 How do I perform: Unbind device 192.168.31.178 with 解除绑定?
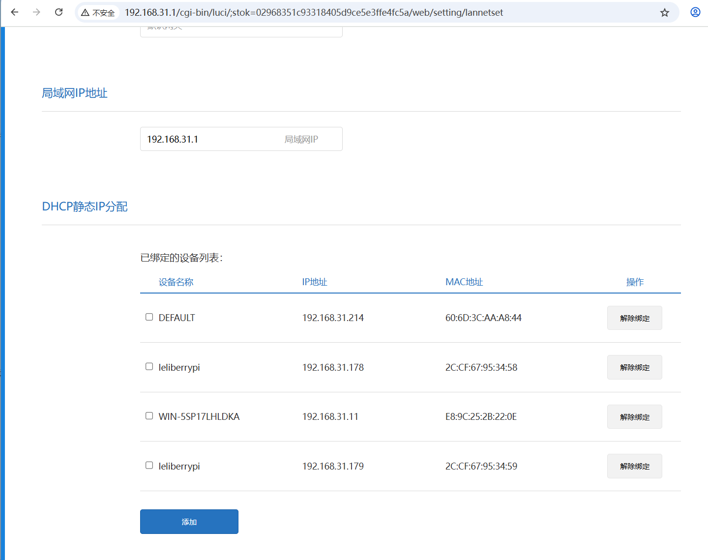[634, 367]
